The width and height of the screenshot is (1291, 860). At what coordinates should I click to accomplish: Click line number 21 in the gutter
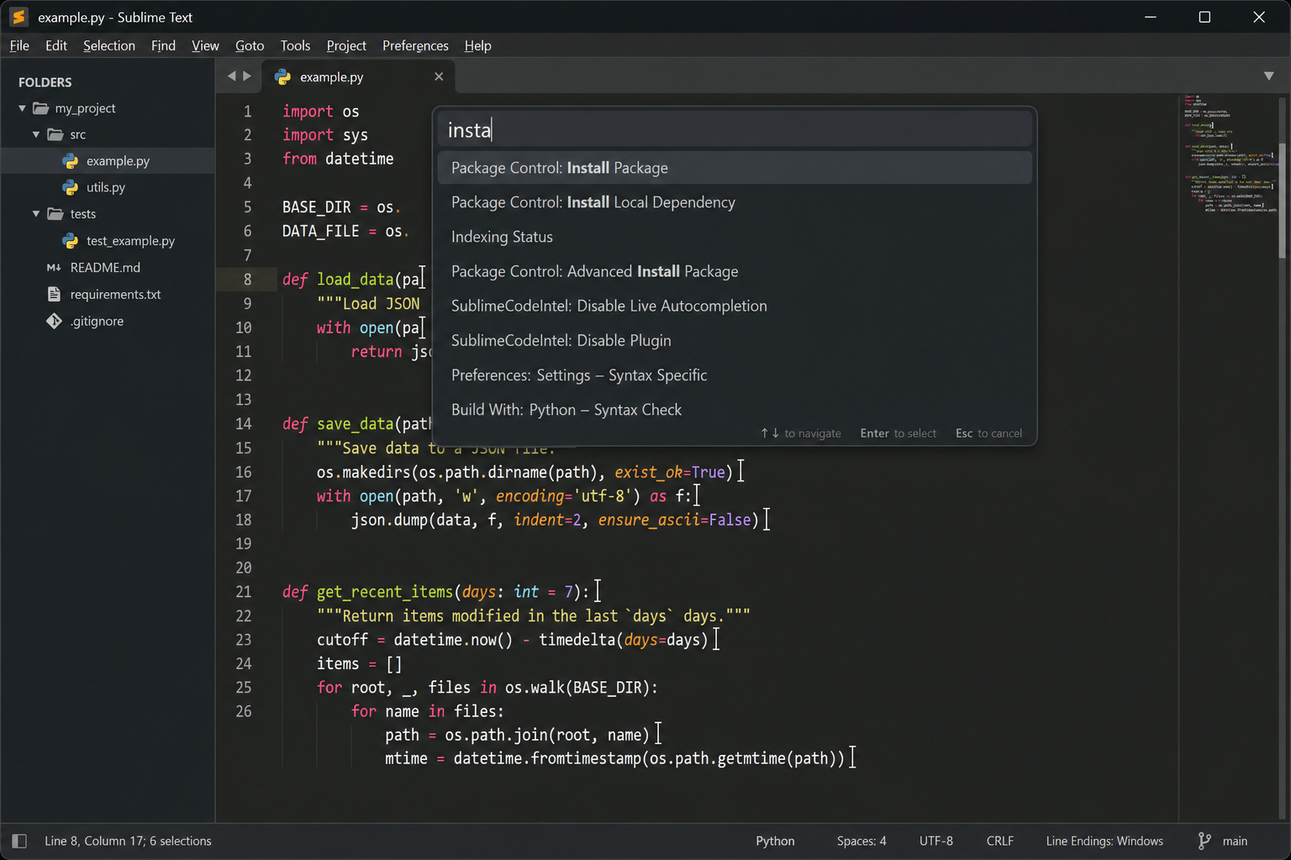244,592
